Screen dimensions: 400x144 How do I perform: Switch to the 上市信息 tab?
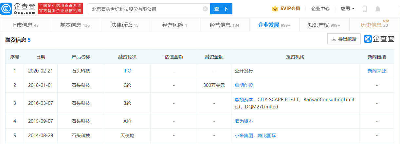pyautogui.click(x=25, y=25)
